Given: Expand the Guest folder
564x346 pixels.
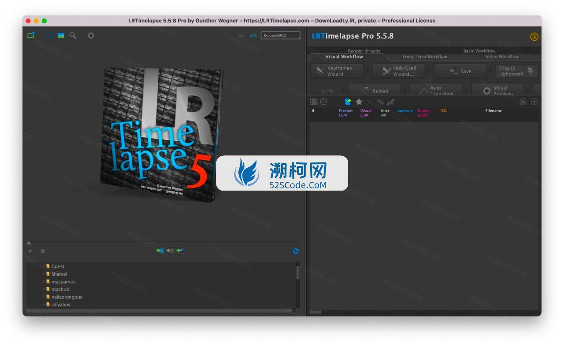Looking at the screenshot, I should tap(44, 266).
